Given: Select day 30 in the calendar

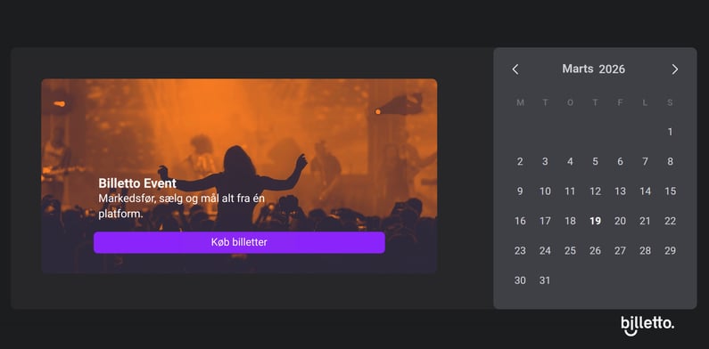Looking at the screenshot, I should click(x=520, y=280).
